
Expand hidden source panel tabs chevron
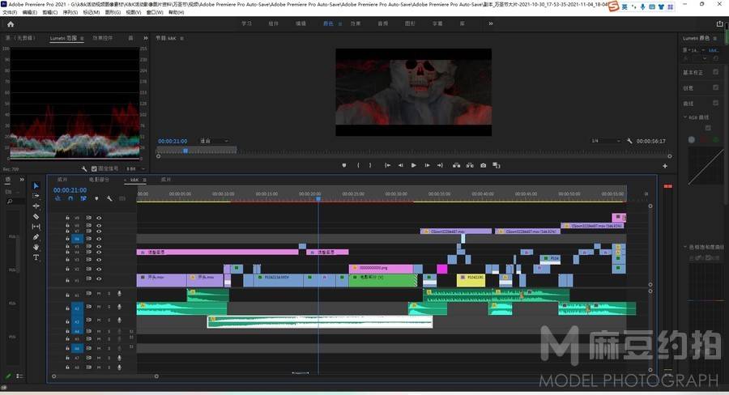point(146,38)
